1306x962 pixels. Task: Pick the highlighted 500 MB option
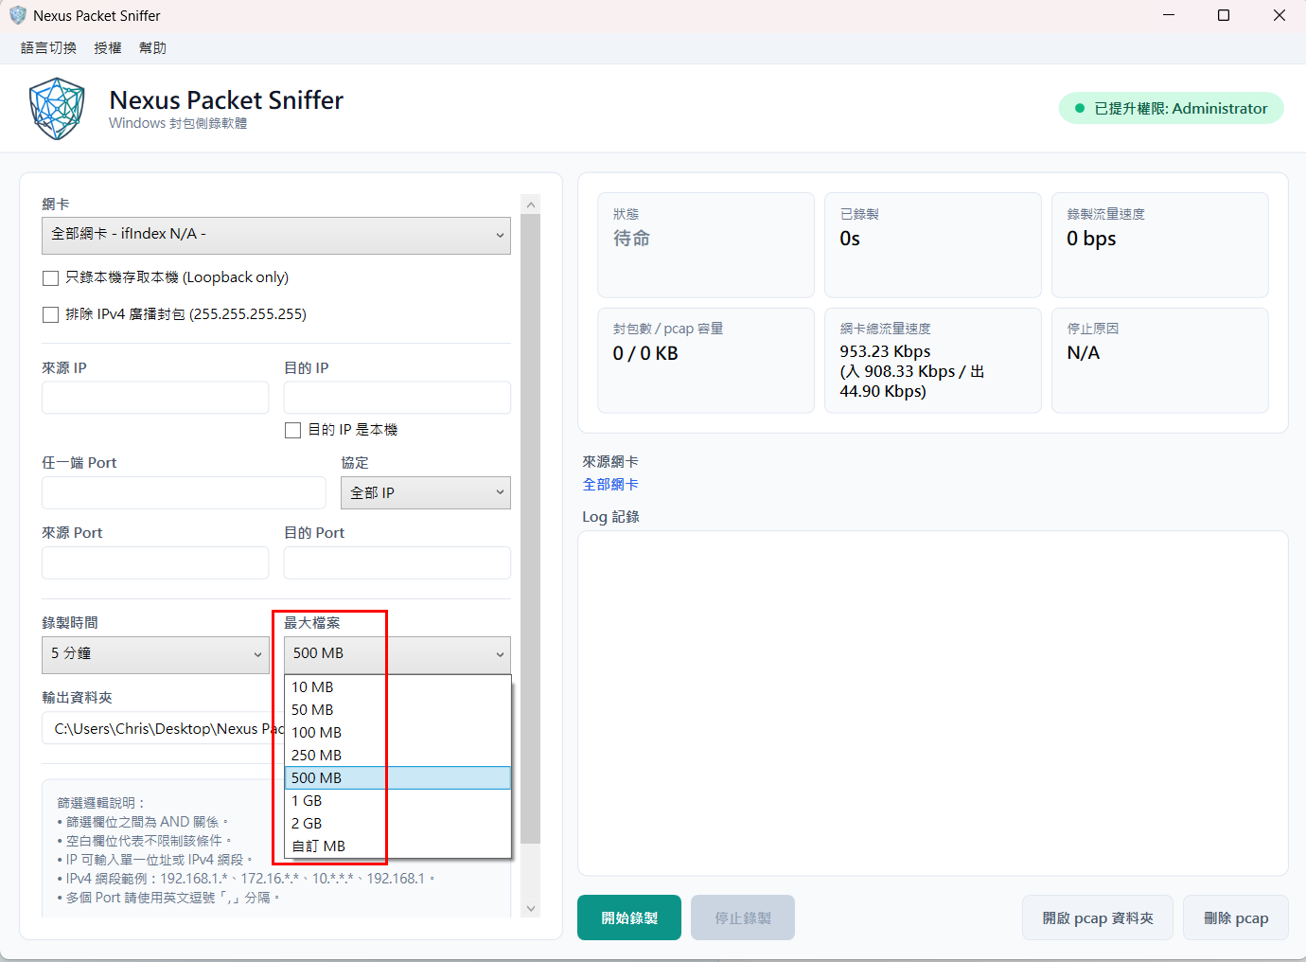(x=397, y=778)
